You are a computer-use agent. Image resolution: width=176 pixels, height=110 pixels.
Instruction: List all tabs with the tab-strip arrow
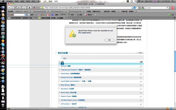(174, 18)
